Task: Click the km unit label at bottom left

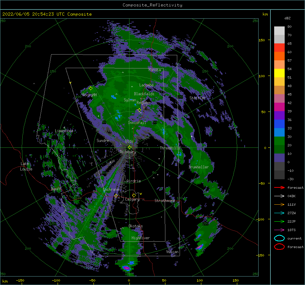Action: coord(5,281)
